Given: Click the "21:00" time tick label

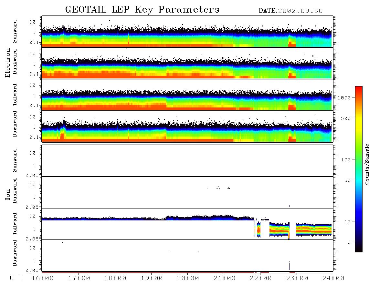Looking at the screenshot, I should [225, 278].
